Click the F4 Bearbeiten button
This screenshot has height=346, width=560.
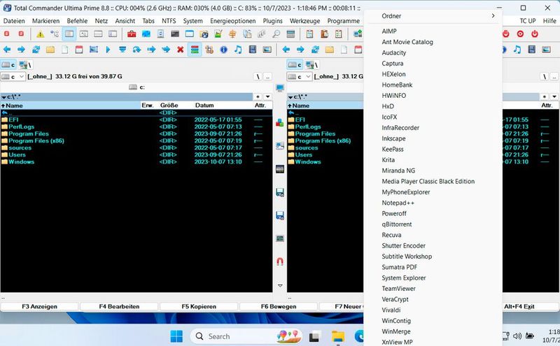119,306
